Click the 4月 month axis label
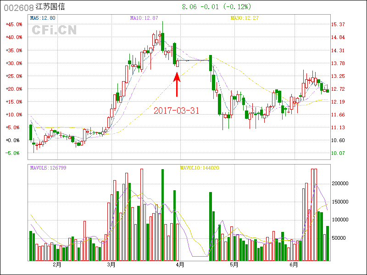The width and height of the screenshot is (367, 275). tap(180, 264)
